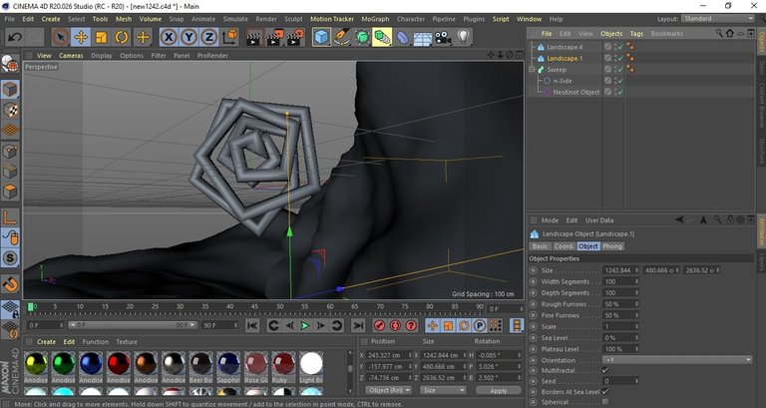Go to end of animation

(x=358, y=325)
